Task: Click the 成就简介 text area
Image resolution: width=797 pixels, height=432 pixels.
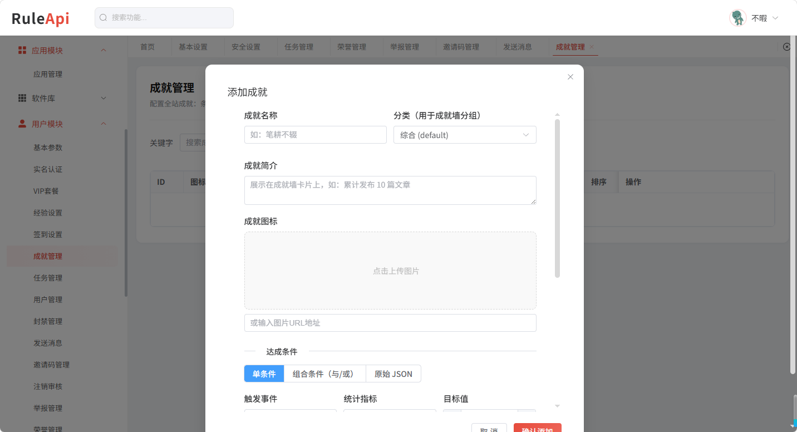Action: tap(390, 190)
